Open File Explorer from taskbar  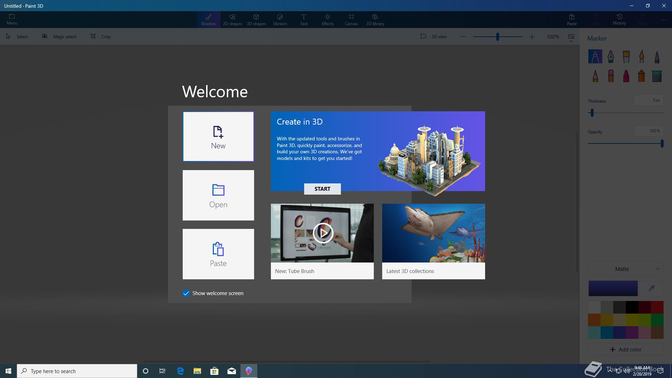(197, 371)
